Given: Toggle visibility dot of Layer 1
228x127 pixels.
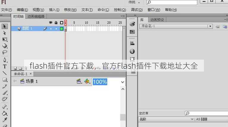Looking at the screenshot, I should [x=51, y=29].
